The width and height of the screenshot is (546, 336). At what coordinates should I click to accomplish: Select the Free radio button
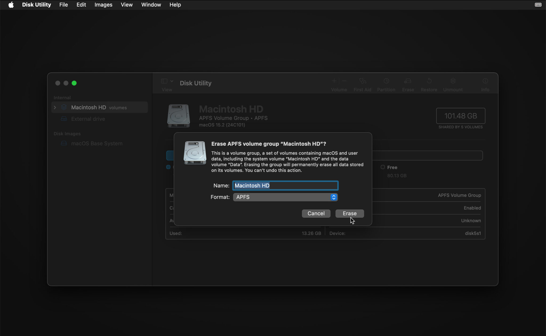pos(383,167)
